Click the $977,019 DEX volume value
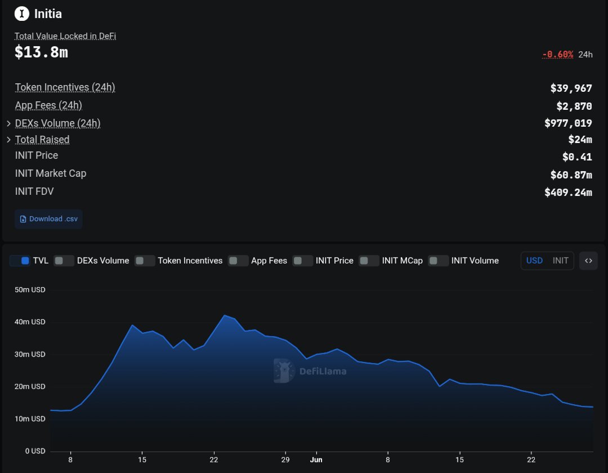Viewport: 608px width, 473px height. (568, 123)
